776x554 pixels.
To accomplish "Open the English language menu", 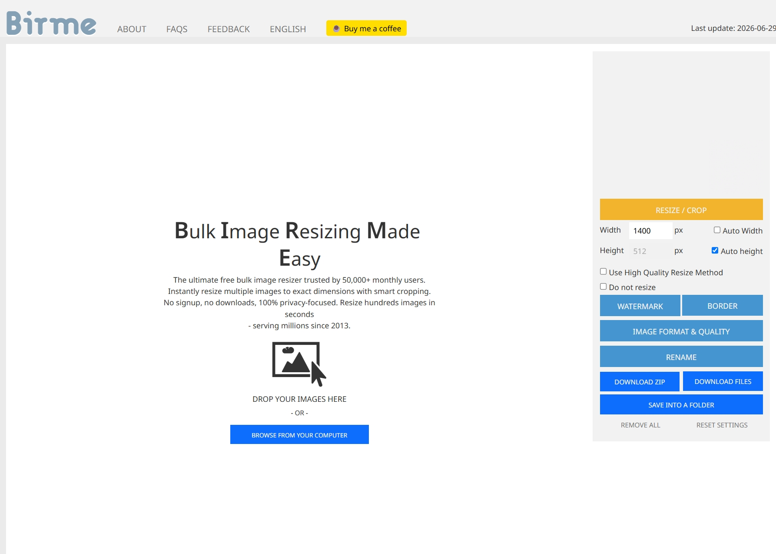I will pos(288,29).
